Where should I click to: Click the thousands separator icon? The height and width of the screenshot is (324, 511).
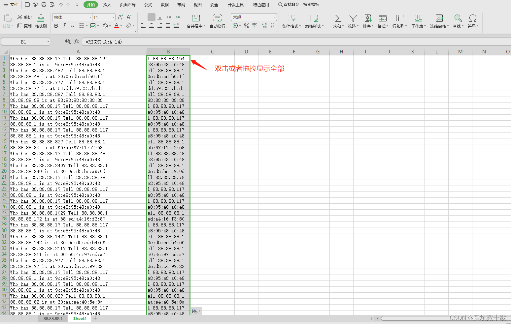tap(255, 26)
